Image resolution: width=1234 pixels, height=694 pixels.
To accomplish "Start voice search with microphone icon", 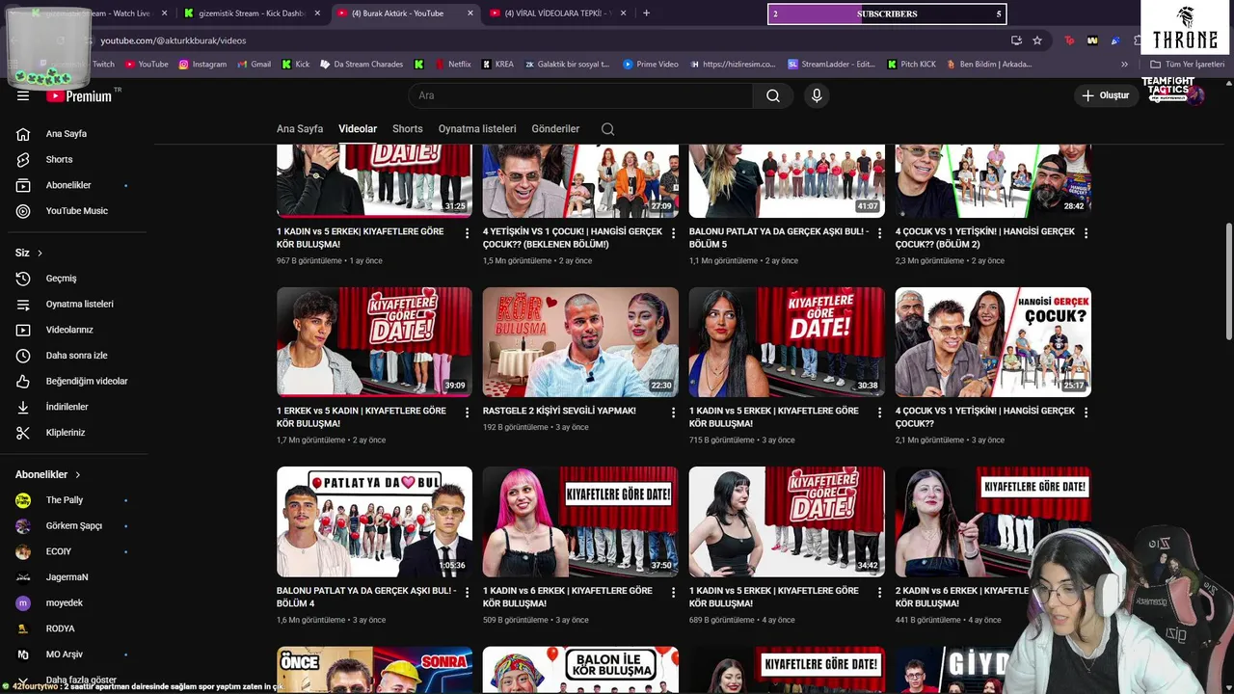I will (x=817, y=95).
